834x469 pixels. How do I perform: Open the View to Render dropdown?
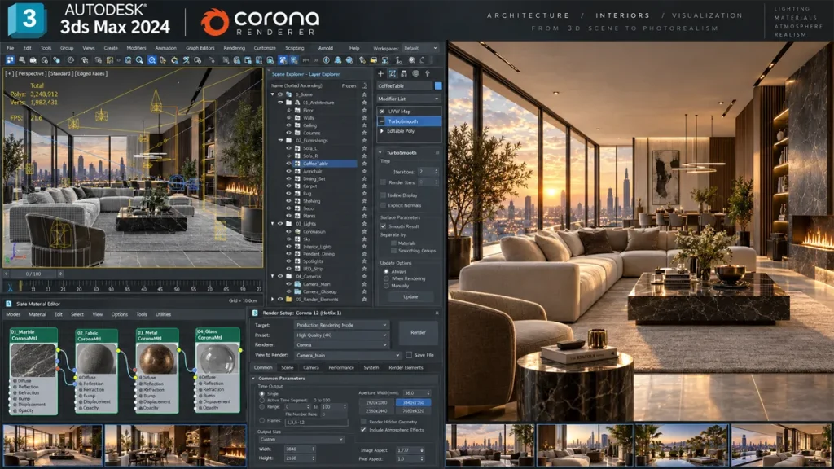[x=348, y=355]
